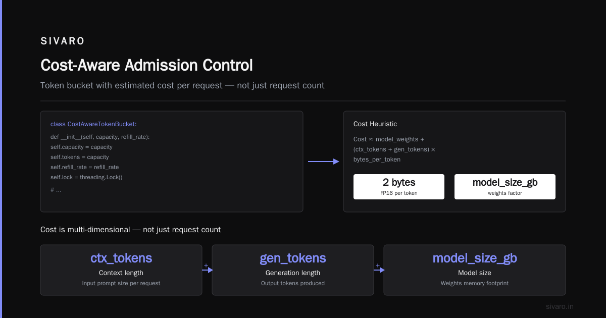Click 'Cost is multi-dimensional' section heading
Viewport: 606px width, 318px height.
tap(130, 230)
